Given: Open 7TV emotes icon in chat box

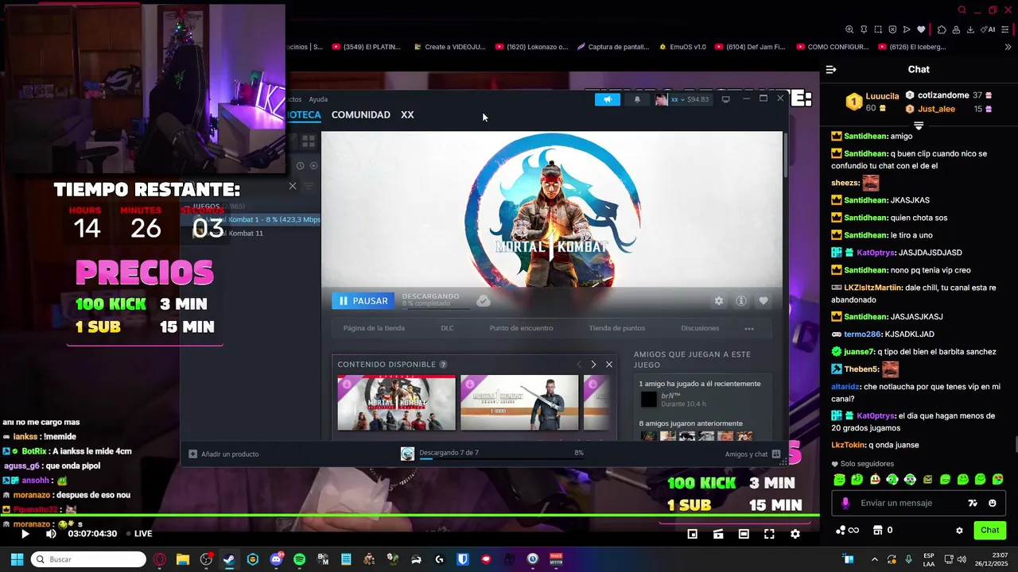Looking at the screenshot, I should [x=973, y=503].
